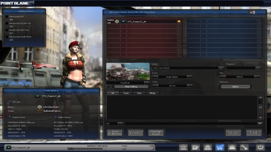Screen dimensions: 271x152
Task: Click the grade icon beside BattletankPlatoon
Action: coord(40,111)
